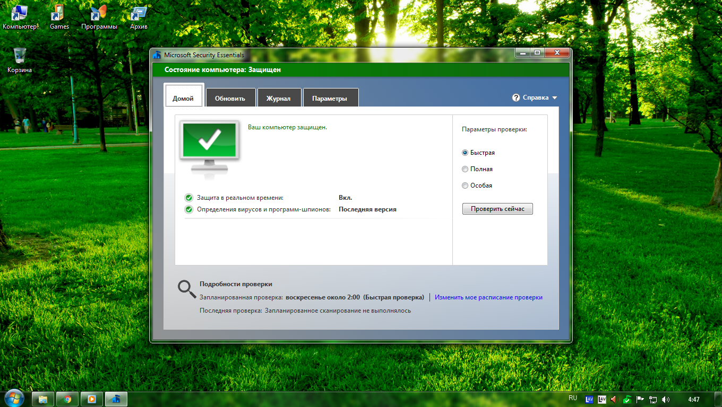
Task: Click the green check beside Определения вирусов
Action: tap(188, 209)
